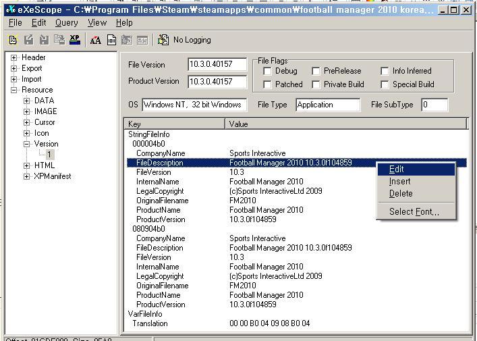
Task: Select the XPManifest tree item
Action: tap(52, 176)
